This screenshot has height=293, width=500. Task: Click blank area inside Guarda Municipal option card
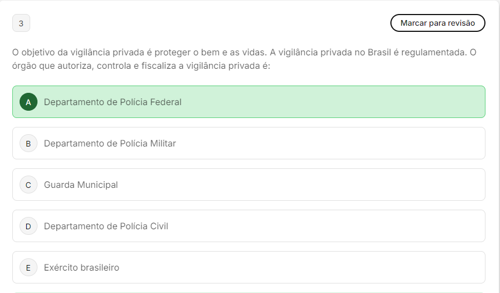336,185
